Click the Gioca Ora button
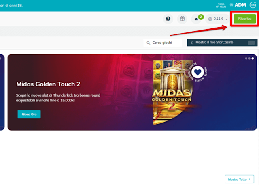This screenshot has width=259, height=185. (x=29, y=114)
